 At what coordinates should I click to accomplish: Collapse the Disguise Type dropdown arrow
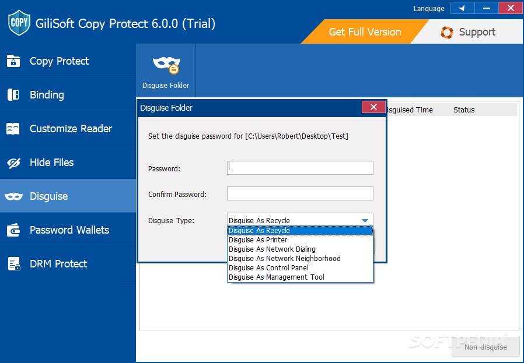(x=365, y=220)
